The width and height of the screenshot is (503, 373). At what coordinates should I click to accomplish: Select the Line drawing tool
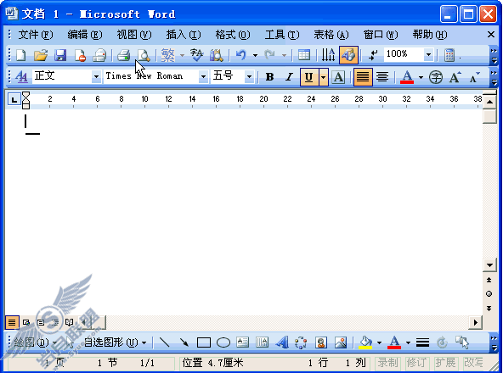pos(164,342)
